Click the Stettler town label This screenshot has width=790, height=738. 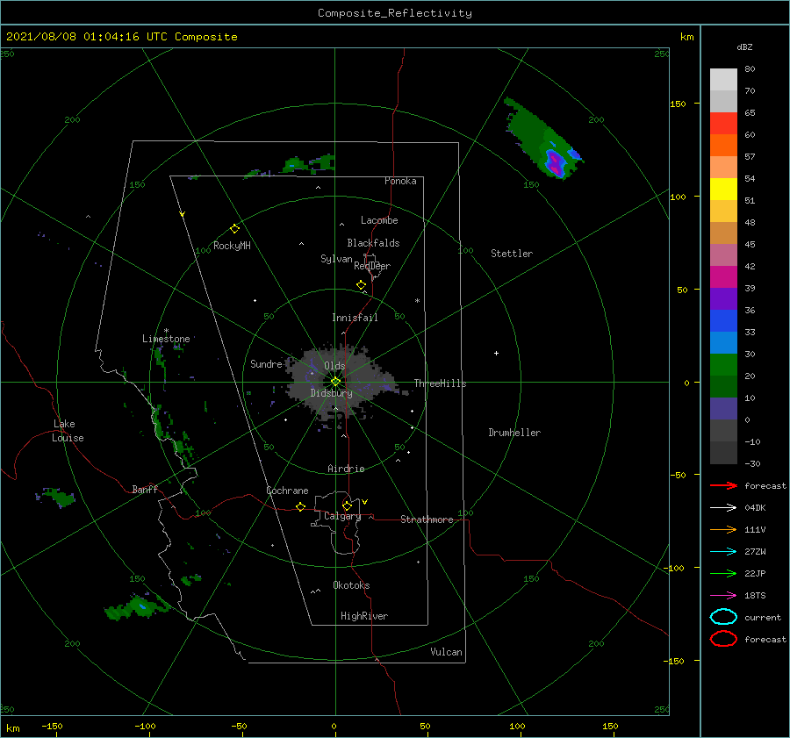512,254
